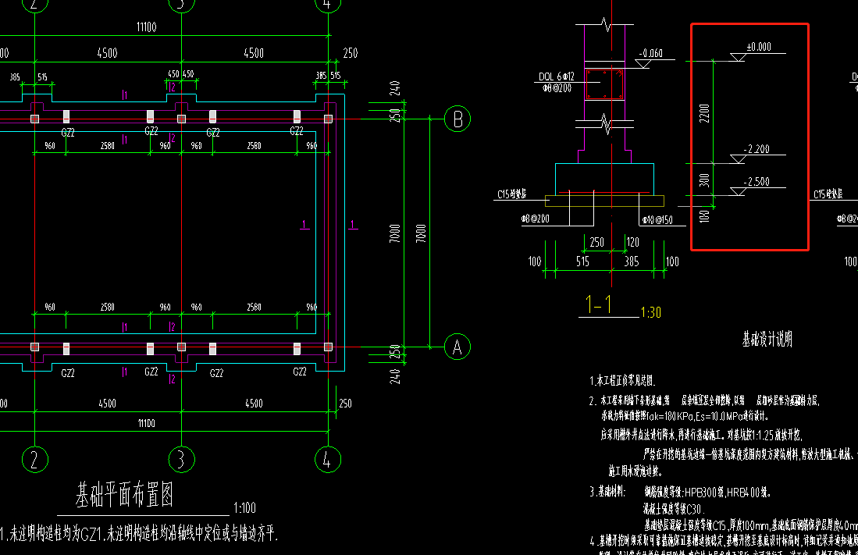The width and height of the screenshot is (858, 555).
Task: Select the ring beam label 'DQL 6Φ12'
Action: click(557, 76)
